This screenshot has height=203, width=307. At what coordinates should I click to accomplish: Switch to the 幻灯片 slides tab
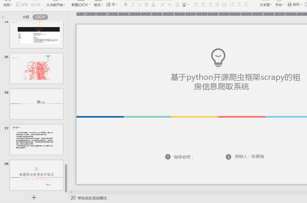point(40,17)
